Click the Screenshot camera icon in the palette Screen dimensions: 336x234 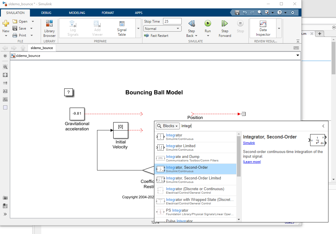(5, 198)
